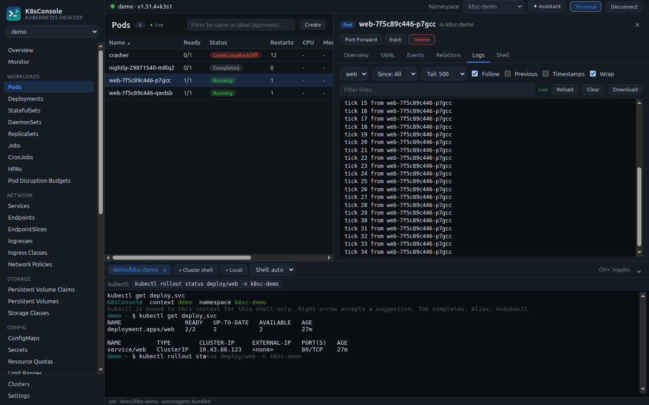The image size is (649, 405).
Task: Collapse the terminal panel with chevron
Action: coord(639,271)
